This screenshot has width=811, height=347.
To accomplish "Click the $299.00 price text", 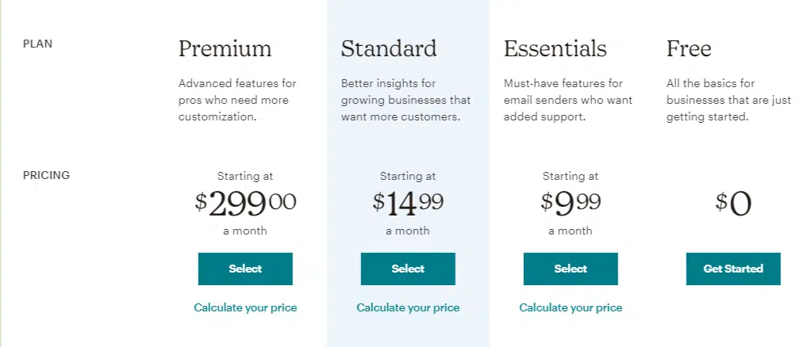I will point(245,204).
